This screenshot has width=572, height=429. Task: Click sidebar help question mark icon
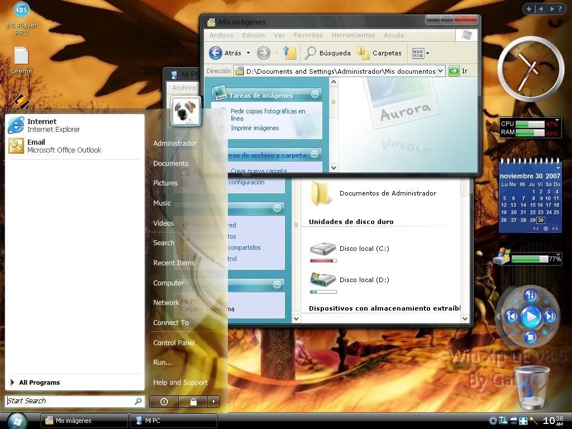click(x=560, y=9)
